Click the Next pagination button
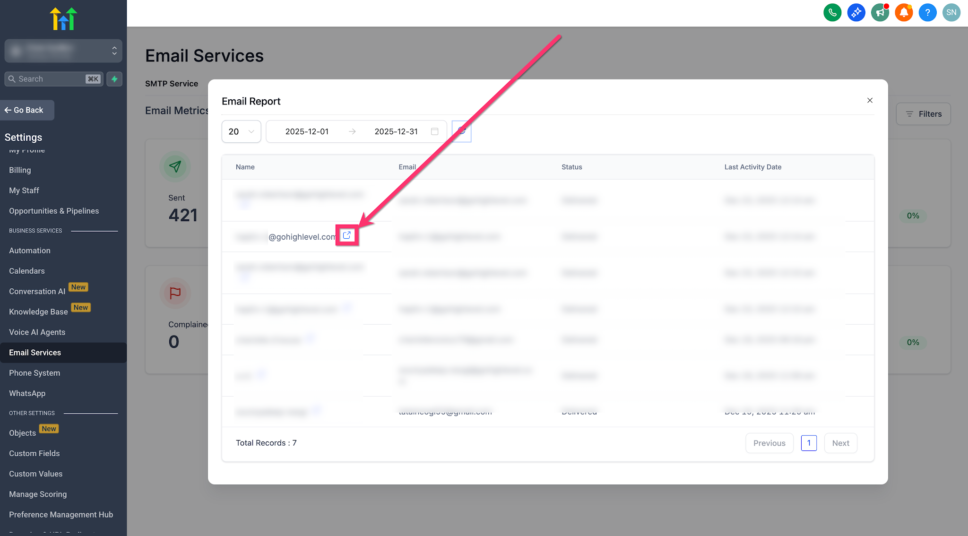Viewport: 968px width, 536px height. point(840,443)
